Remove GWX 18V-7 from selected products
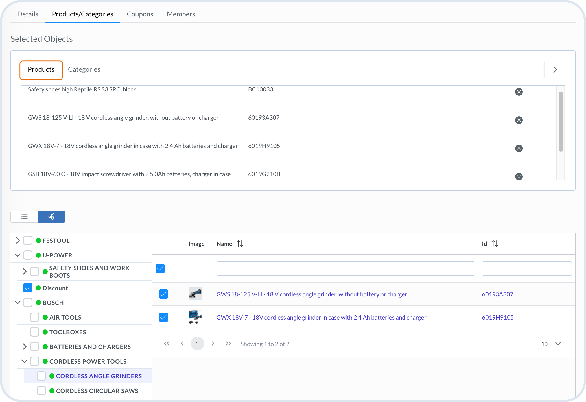This screenshot has height=402, width=586. (519, 148)
